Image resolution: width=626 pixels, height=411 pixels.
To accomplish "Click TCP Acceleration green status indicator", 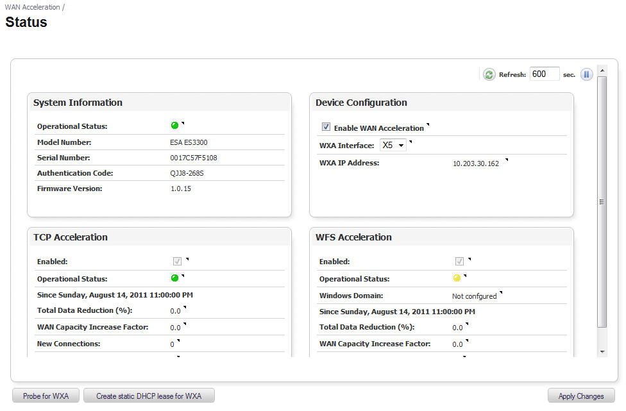I will 174,278.
